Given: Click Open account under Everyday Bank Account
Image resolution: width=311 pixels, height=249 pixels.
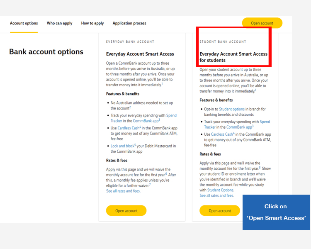Looking at the screenshot, I should pyautogui.click(x=126, y=211).
